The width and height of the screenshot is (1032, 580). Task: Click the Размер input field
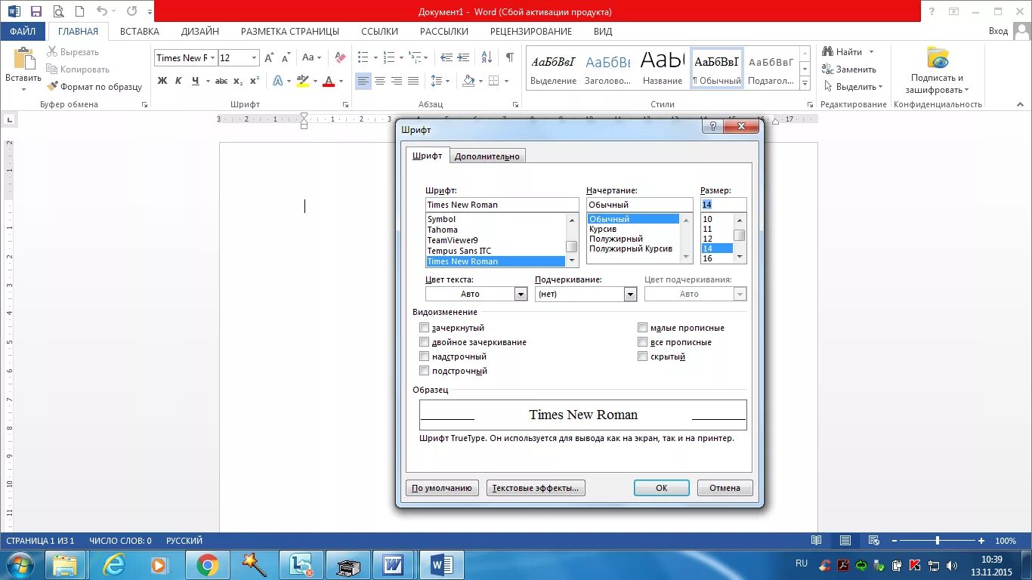pyautogui.click(x=723, y=205)
